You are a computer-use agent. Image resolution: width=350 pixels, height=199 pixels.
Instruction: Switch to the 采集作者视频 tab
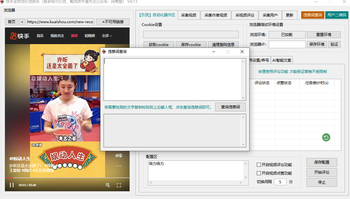(216, 15)
